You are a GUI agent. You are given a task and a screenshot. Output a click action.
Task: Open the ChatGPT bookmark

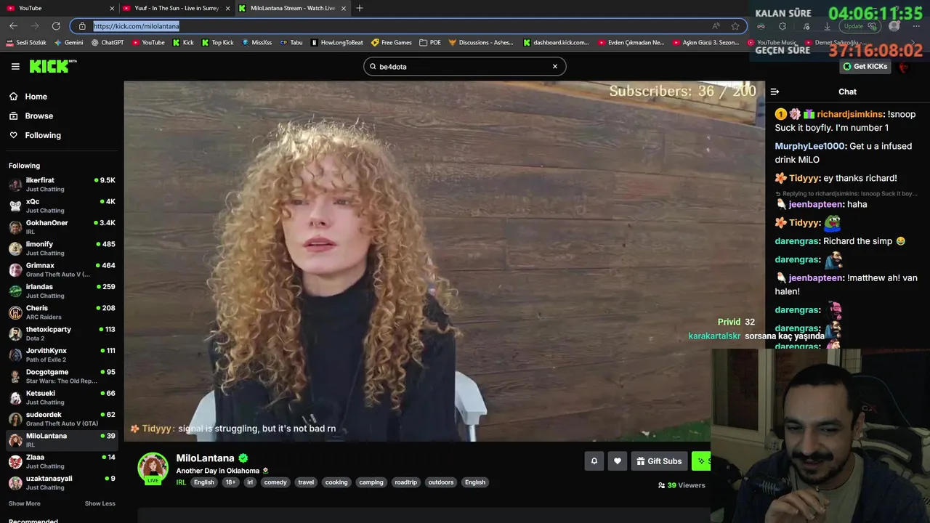pos(108,43)
